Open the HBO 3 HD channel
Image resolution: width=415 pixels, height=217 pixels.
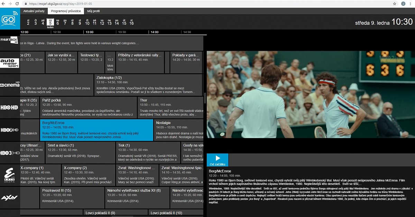[x=10, y=152]
